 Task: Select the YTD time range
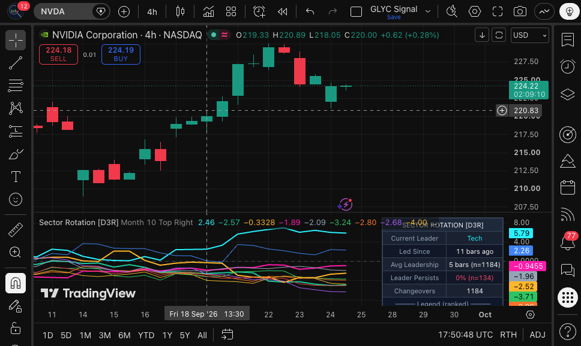146,335
